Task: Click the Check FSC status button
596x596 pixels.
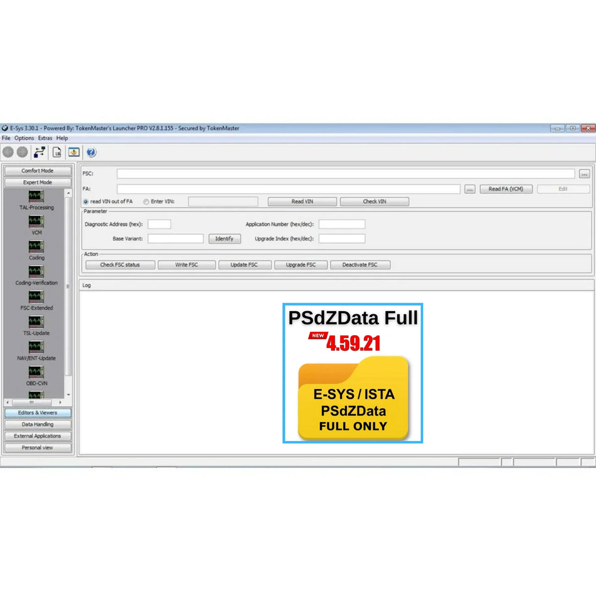Action: coord(120,265)
